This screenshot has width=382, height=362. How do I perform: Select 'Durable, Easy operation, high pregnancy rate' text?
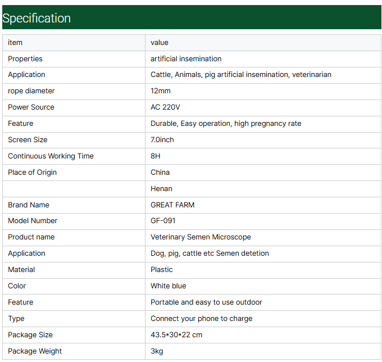(226, 124)
